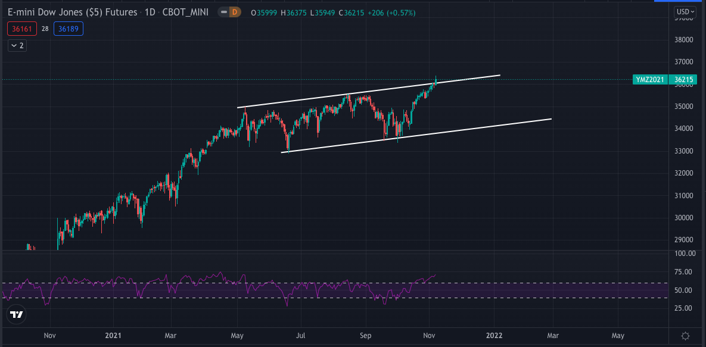Screen dimensions: 706x347
Task: Click the low value L35949
Action: (323, 13)
